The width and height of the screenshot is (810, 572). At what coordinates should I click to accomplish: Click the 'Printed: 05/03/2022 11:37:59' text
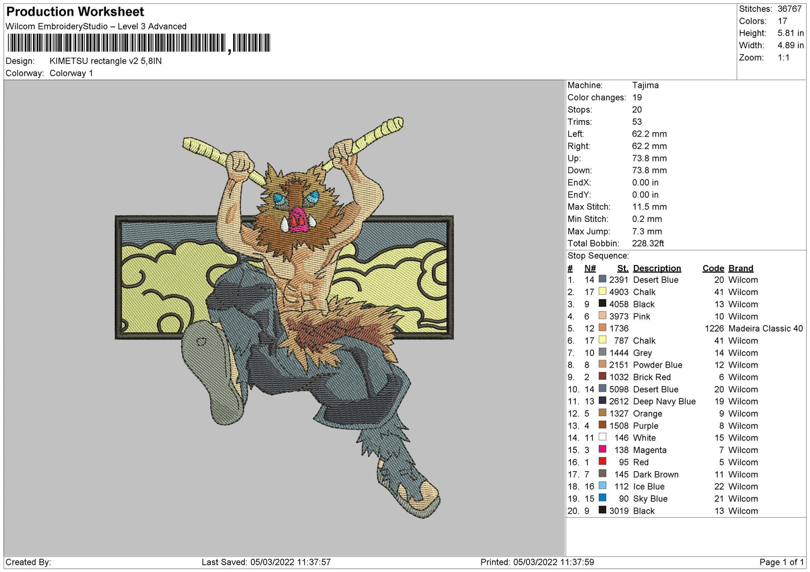(x=537, y=562)
